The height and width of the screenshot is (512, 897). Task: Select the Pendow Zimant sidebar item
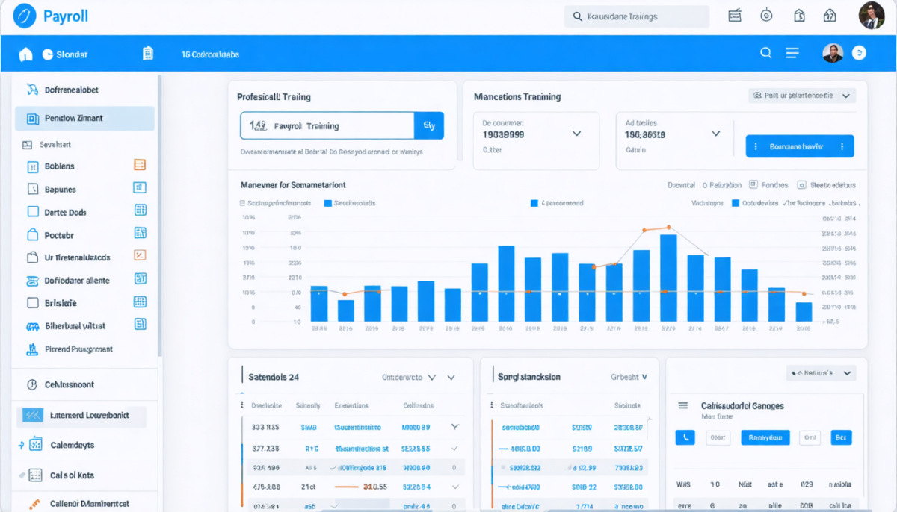tap(84, 118)
